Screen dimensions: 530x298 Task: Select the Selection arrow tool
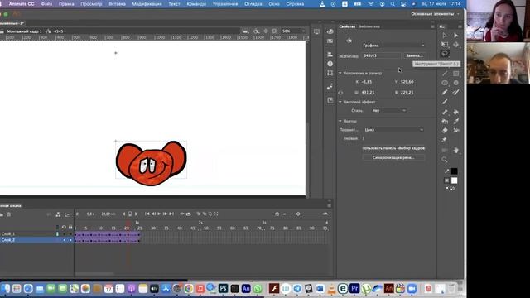445,36
